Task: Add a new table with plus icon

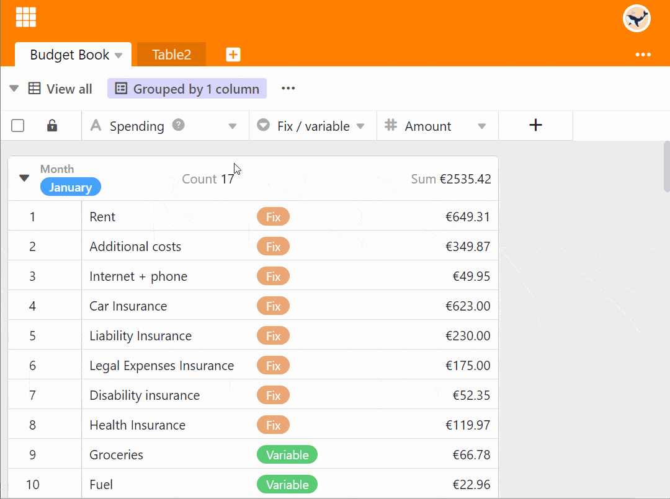Action: [233, 55]
